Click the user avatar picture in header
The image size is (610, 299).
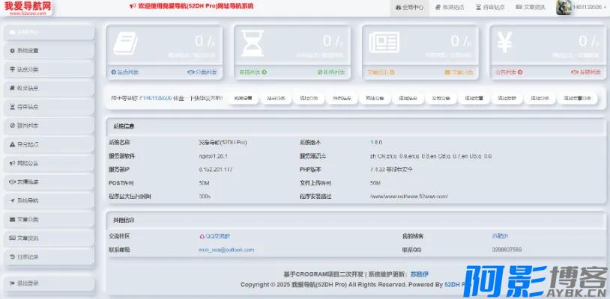[564, 7]
